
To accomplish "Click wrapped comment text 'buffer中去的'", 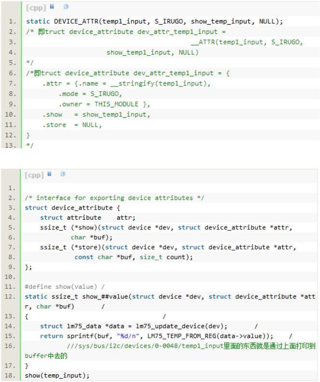I will pyautogui.click(x=46, y=356).
